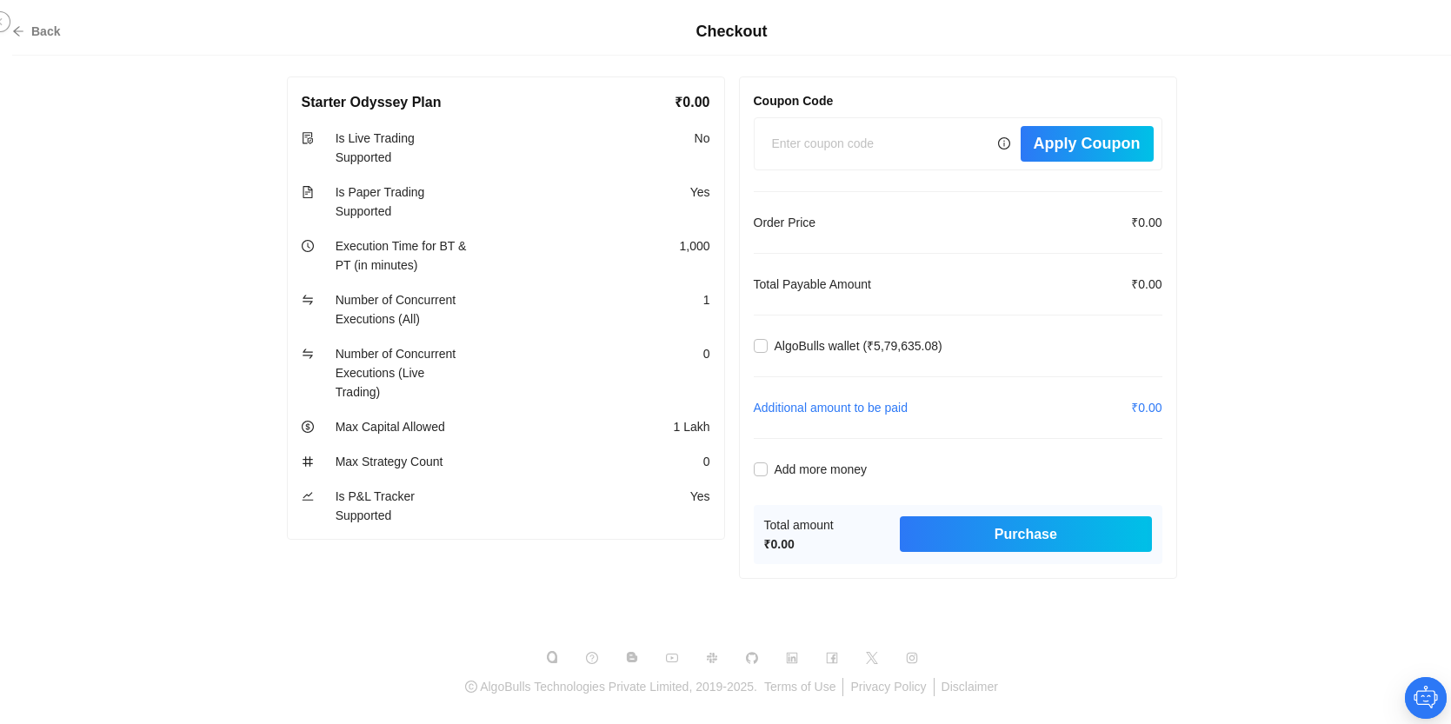The height and width of the screenshot is (724, 1451).
Task: Open the Slack community icon
Action: point(712,658)
